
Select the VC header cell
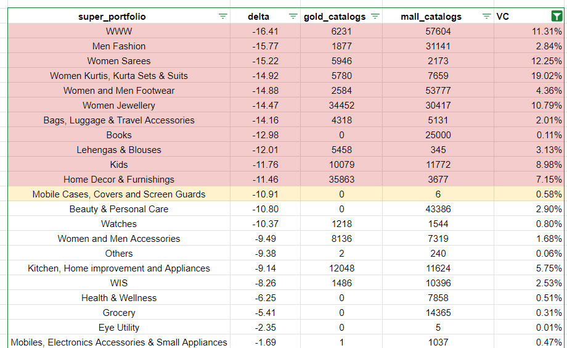pyautogui.click(x=518, y=17)
